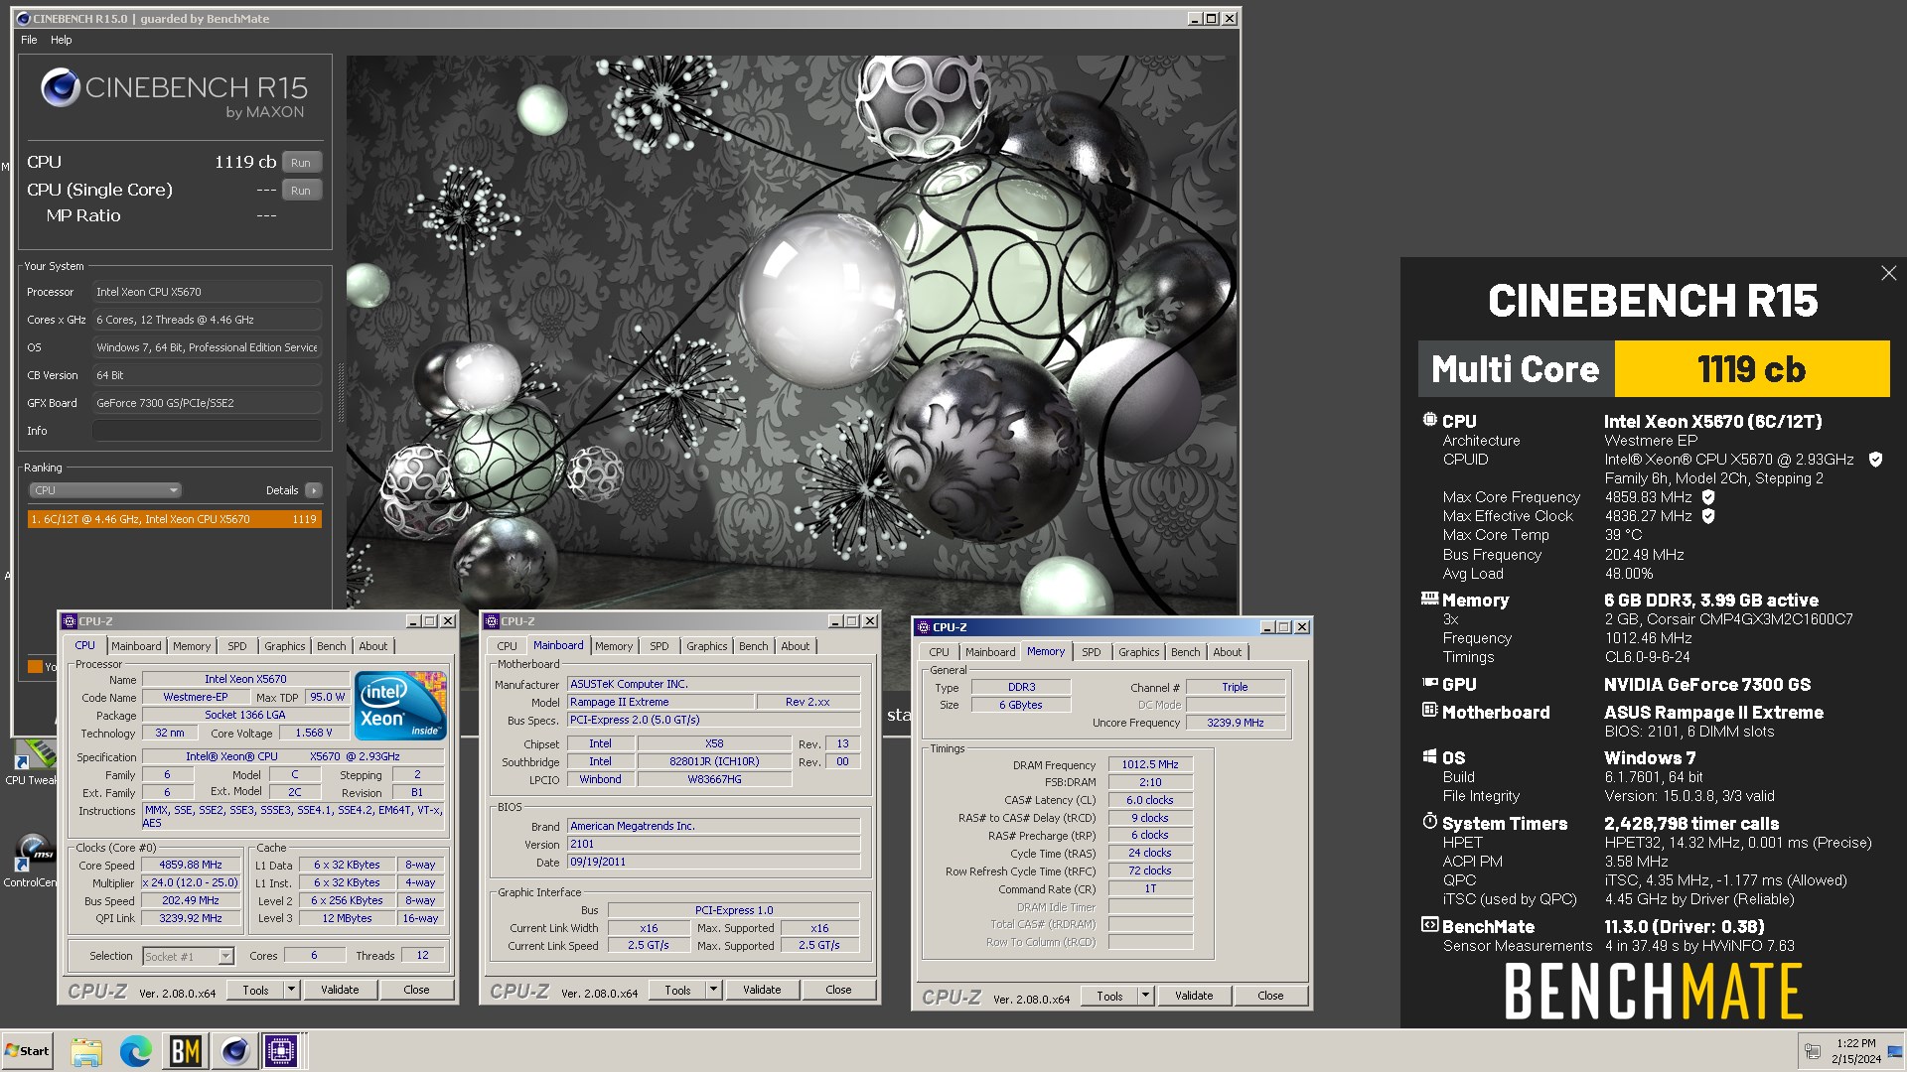Select the top ranking entry Intel Xeon CPU X5670
Screen dimensions: 1907x1072
pyautogui.click(x=175, y=519)
